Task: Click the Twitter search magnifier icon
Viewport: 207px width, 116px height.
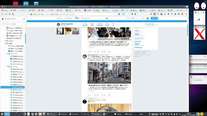Action: pyautogui.click(x=143, y=18)
